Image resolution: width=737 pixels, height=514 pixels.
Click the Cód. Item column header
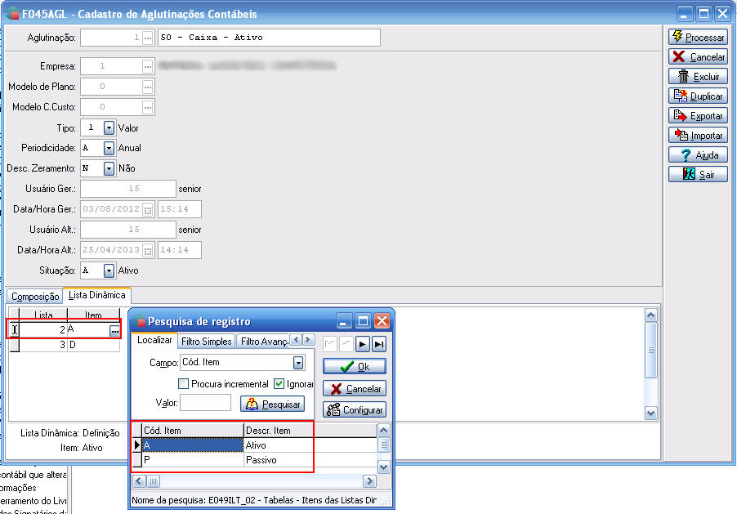tap(193, 431)
